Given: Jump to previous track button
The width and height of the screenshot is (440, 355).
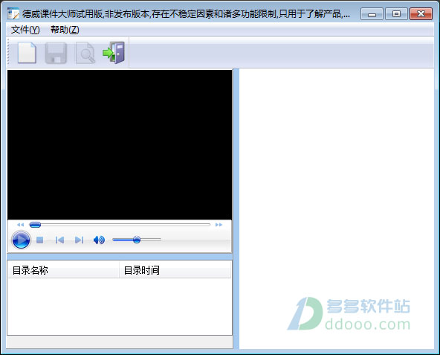Looking at the screenshot, I should 59,240.
